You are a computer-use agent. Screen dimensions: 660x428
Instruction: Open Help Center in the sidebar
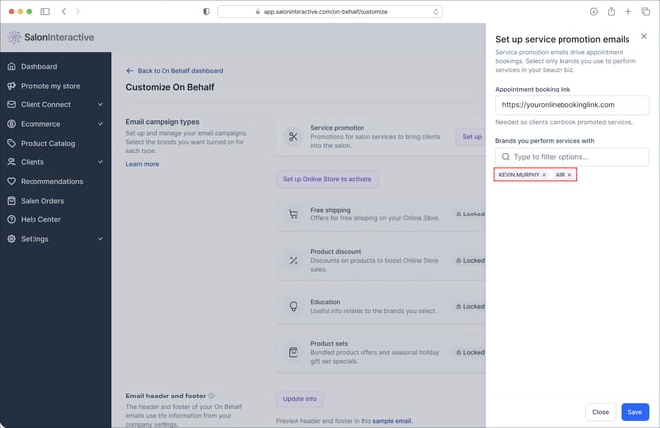pos(40,219)
